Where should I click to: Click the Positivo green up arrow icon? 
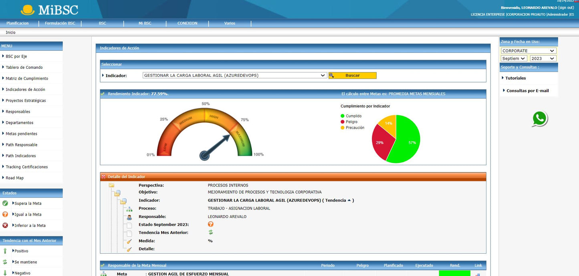tap(5, 251)
